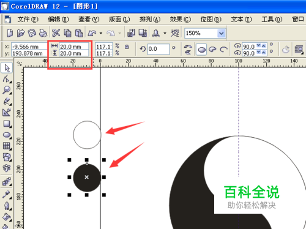
Task: Select the Eyedropper tool
Action: (x=7, y=195)
